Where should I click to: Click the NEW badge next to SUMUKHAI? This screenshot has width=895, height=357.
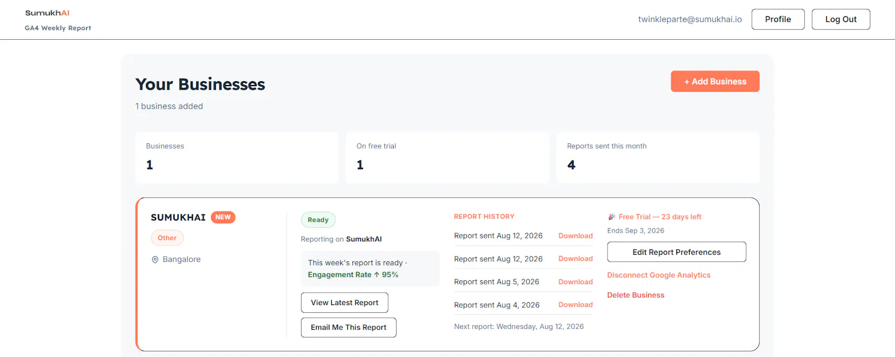point(223,217)
